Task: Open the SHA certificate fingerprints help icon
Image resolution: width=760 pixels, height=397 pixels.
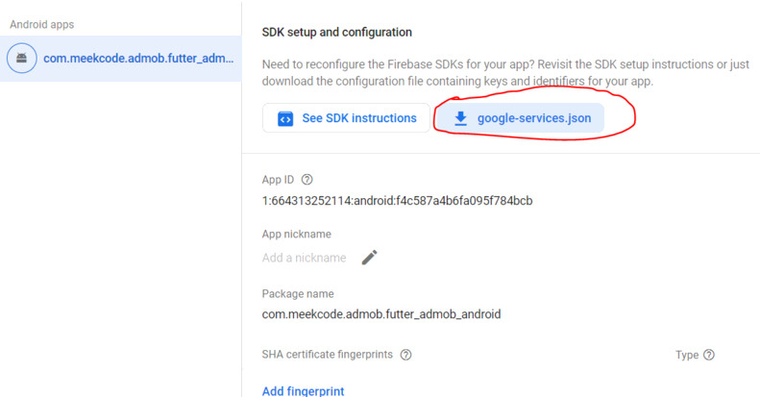Action: click(x=405, y=355)
